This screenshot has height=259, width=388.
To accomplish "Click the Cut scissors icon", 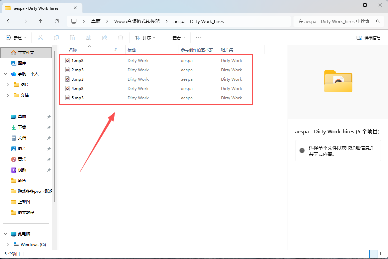I will 40,38.
